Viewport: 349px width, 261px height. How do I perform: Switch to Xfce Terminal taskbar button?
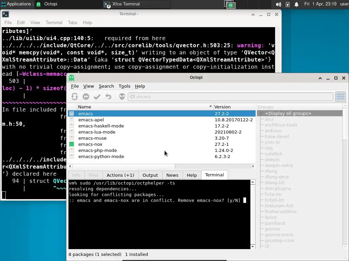[137, 4]
